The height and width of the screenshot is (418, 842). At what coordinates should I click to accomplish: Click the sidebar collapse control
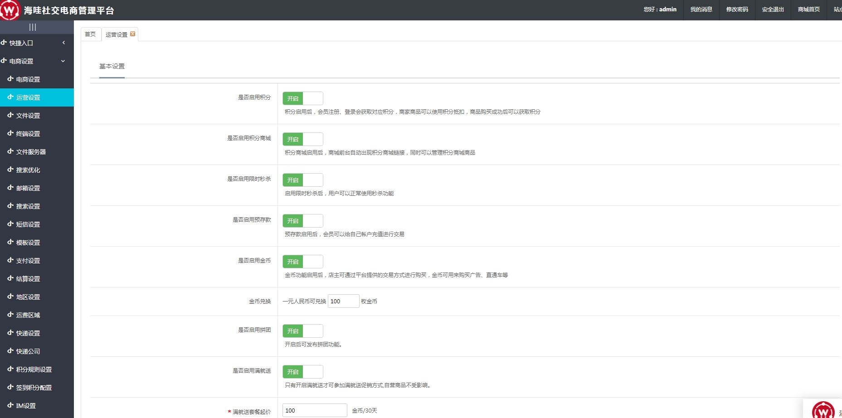[32, 27]
